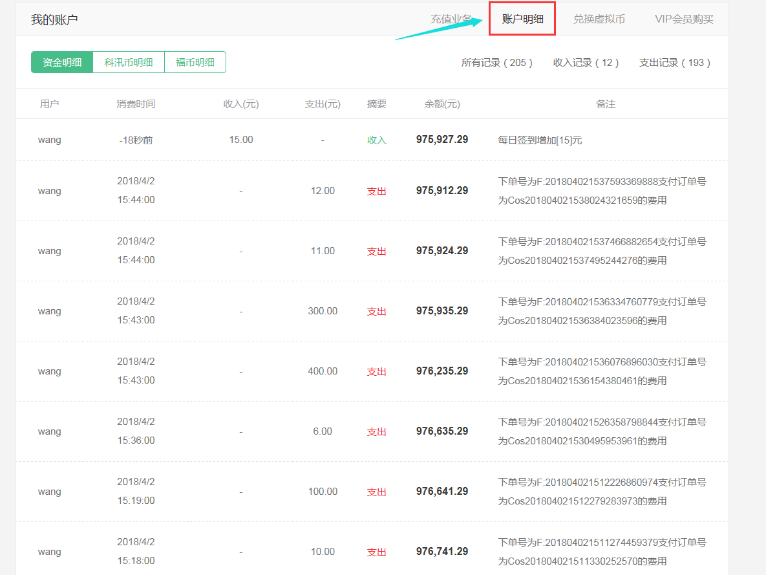Switch to 兑换虚拟币 tab
This screenshot has height=575, width=766.
(x=599, y=19)
